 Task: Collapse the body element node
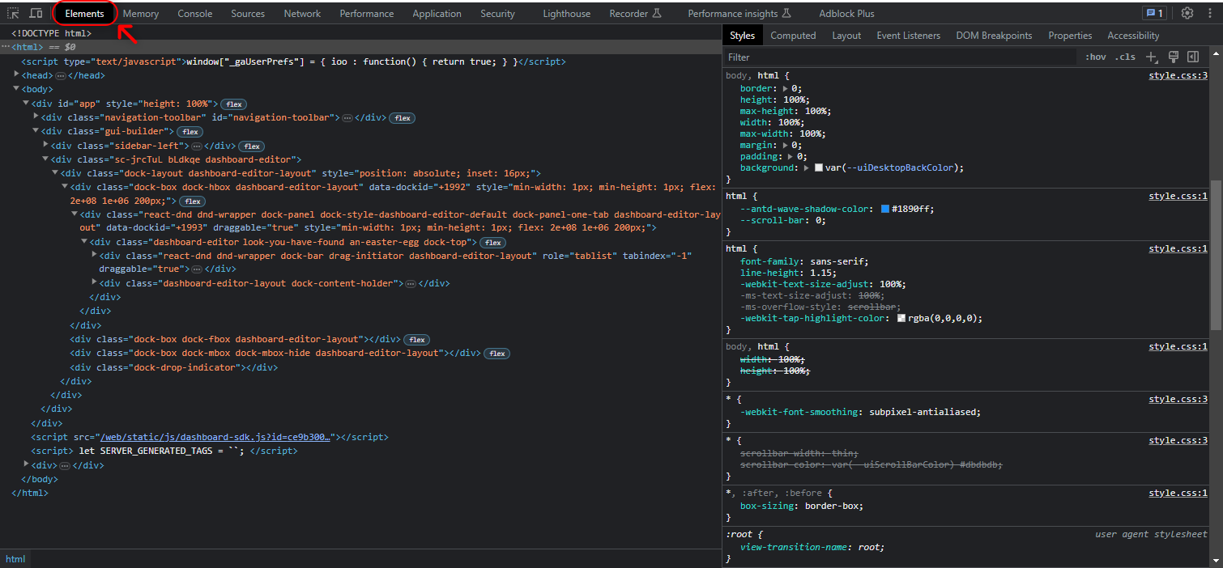tap(17, 89)
